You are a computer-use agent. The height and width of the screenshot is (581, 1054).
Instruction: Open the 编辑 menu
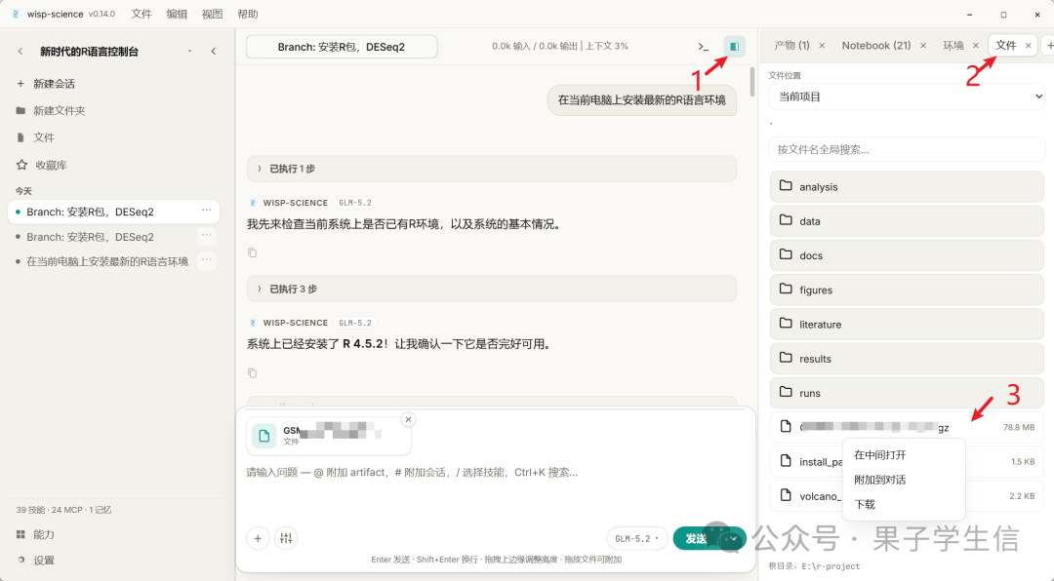tap(177, 14)
